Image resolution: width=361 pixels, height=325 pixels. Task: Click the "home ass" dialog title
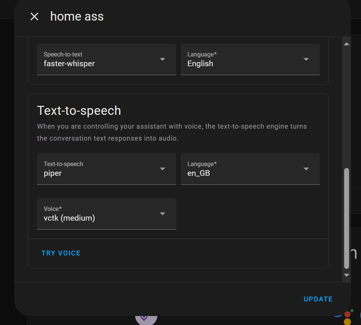(x=77, y=16)
